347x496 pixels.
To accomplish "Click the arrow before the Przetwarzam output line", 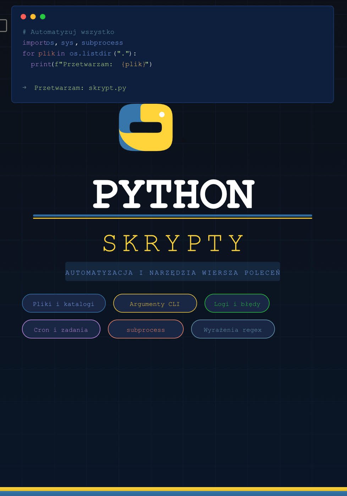I will pos(24,87).
